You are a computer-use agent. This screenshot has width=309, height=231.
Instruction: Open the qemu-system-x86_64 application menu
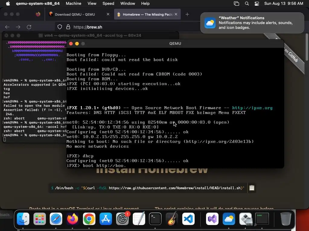point(38,3)
